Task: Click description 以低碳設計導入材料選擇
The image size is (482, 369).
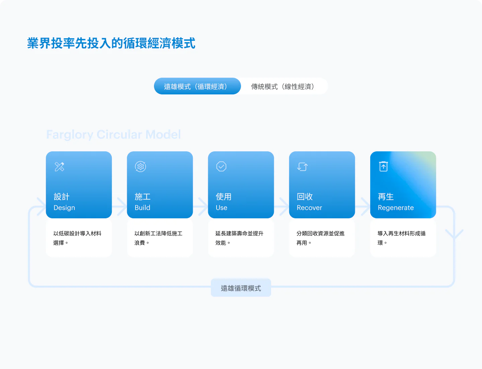Action: click(77, 238)
